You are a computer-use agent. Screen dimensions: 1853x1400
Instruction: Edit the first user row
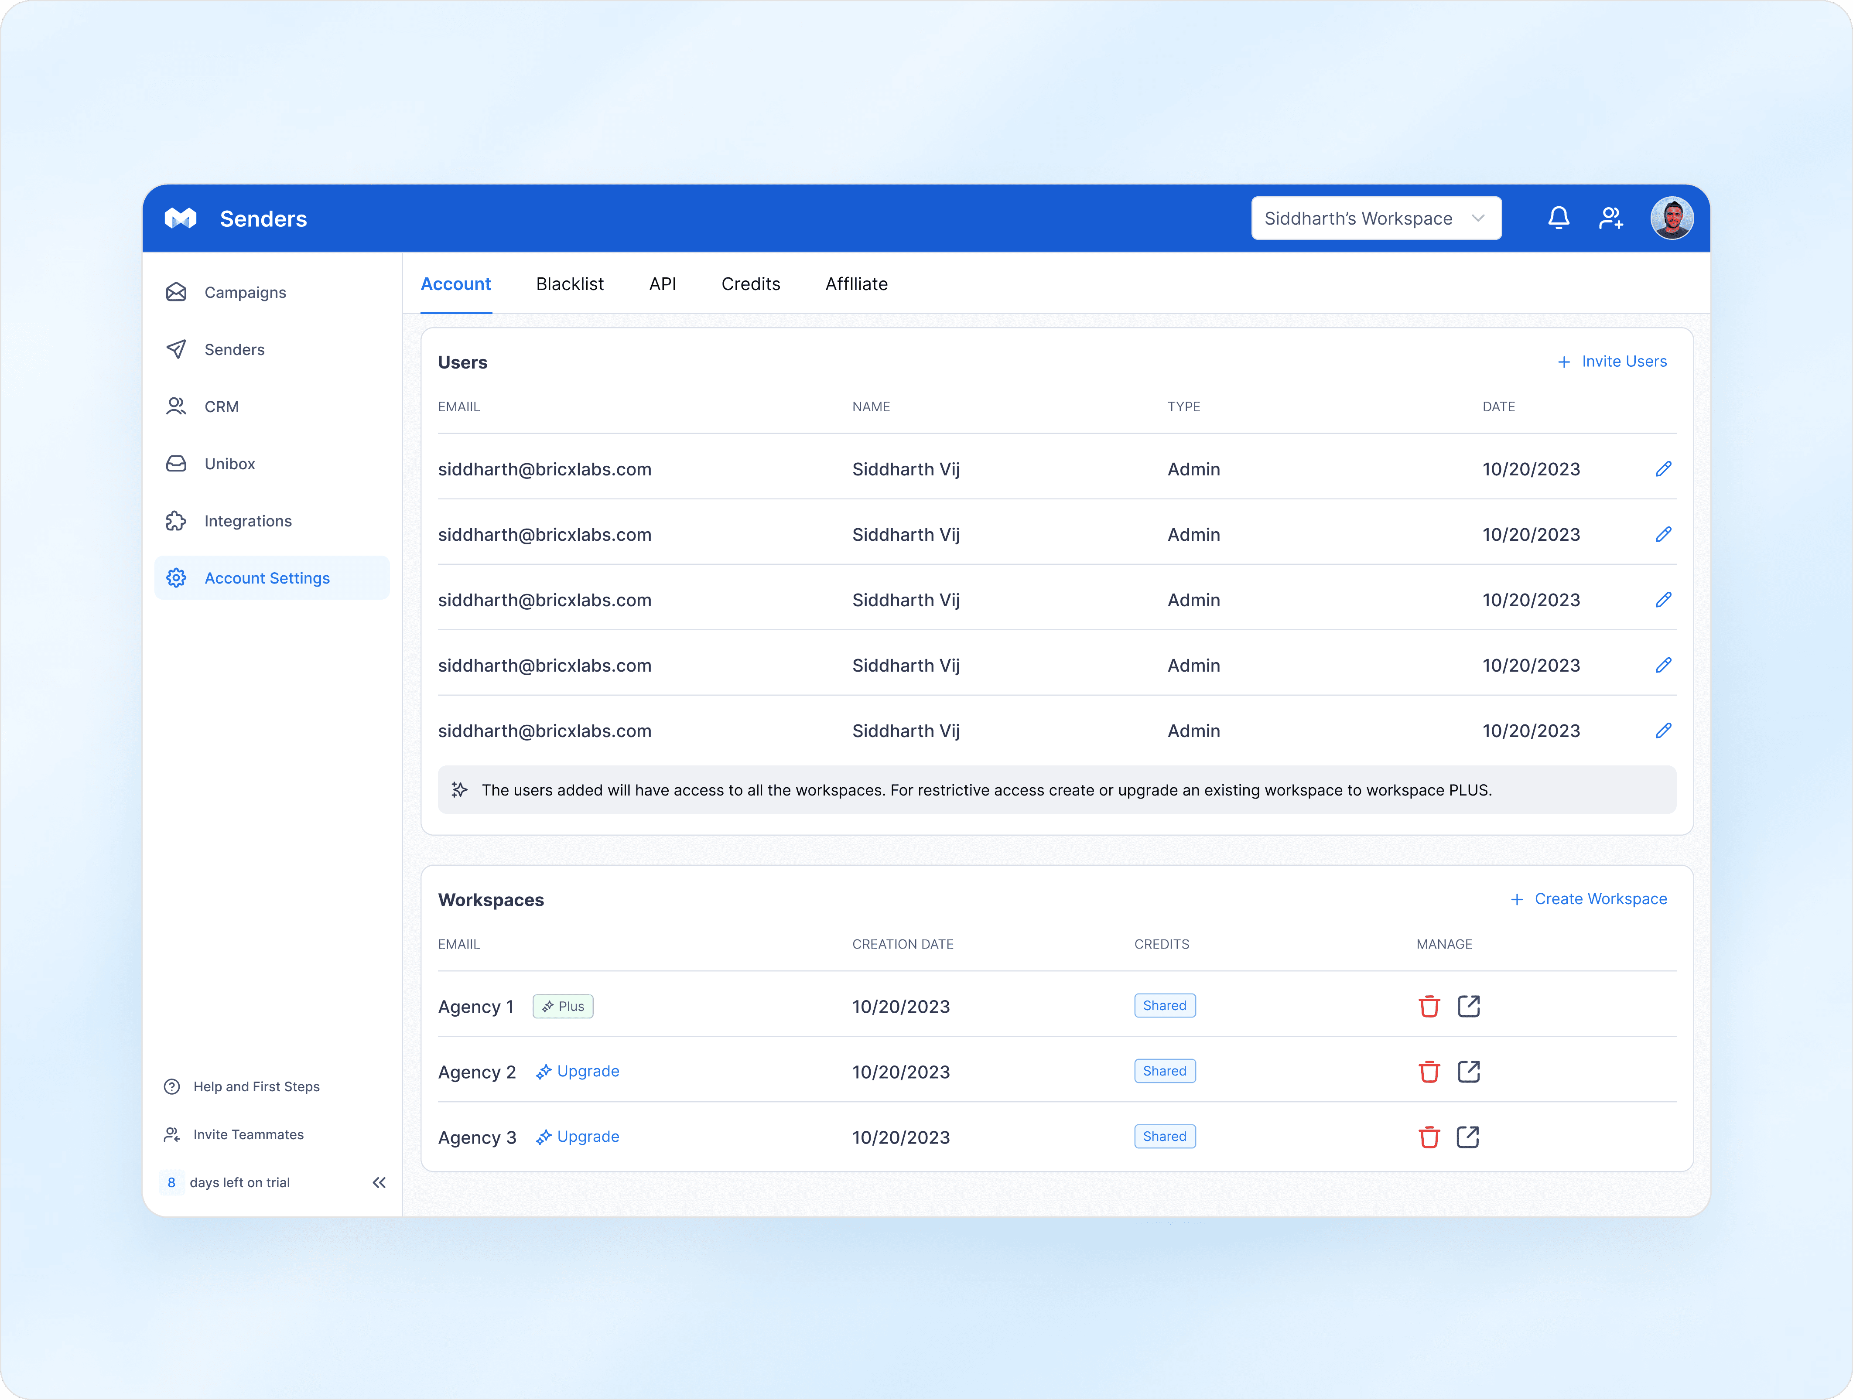click(x=1663, y=469)
